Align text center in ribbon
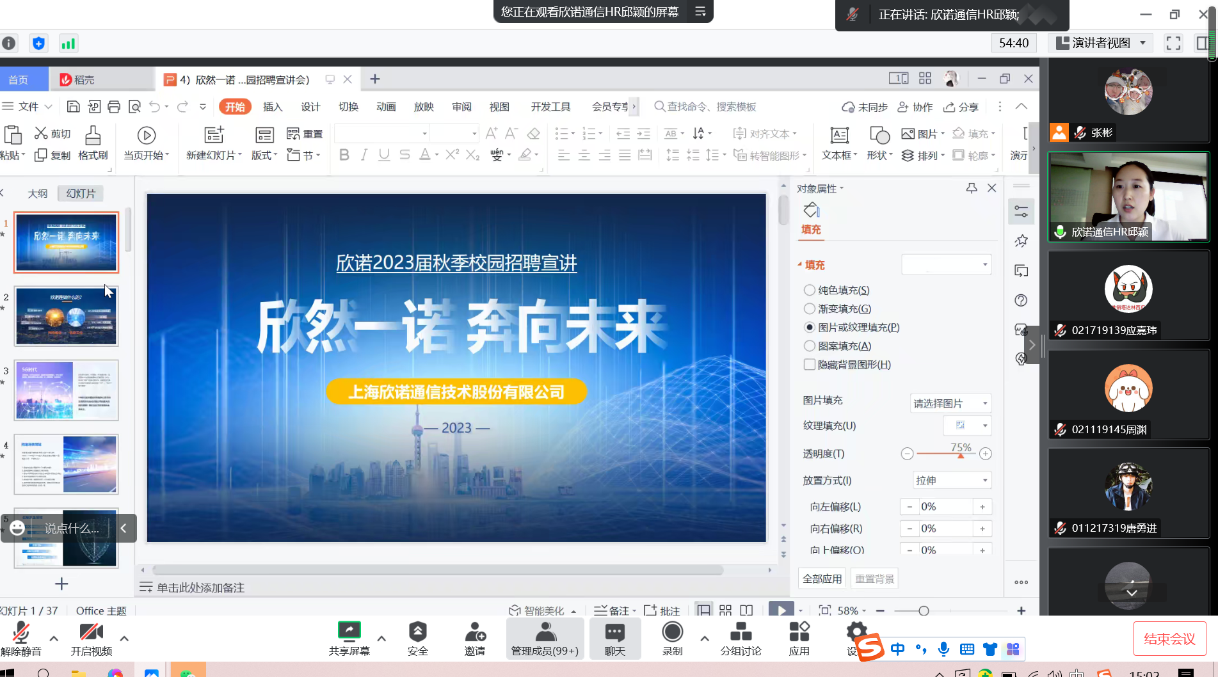1218x677 pixels. click(584, 155)
